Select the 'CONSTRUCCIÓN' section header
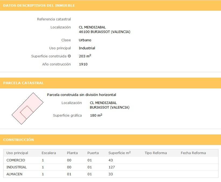This screenshot has width=221, height=182. coord(19,140)
